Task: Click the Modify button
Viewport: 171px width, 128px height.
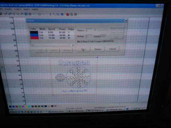Action: (67, 50)
